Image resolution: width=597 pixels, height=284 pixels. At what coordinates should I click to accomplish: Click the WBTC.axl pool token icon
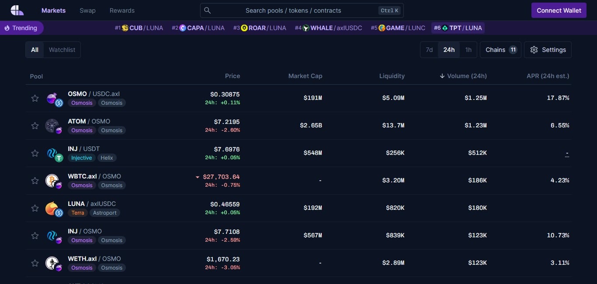tap(54, 181)
